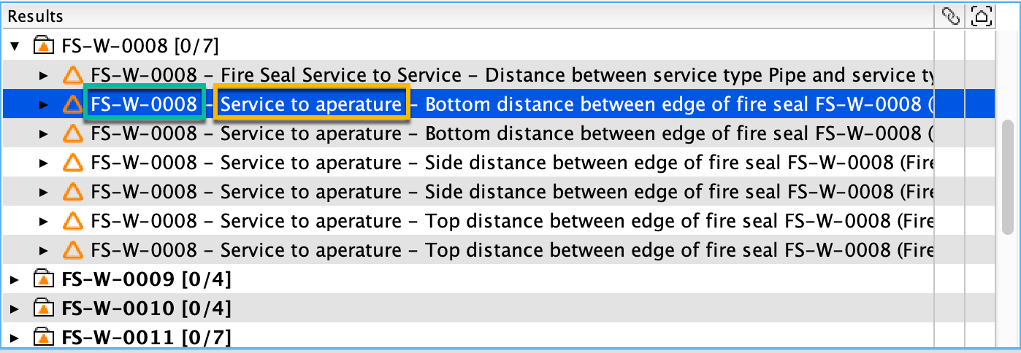Click the FS-W-0011 folder warning icon

45,338
